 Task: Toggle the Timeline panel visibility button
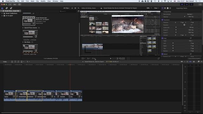187,4
